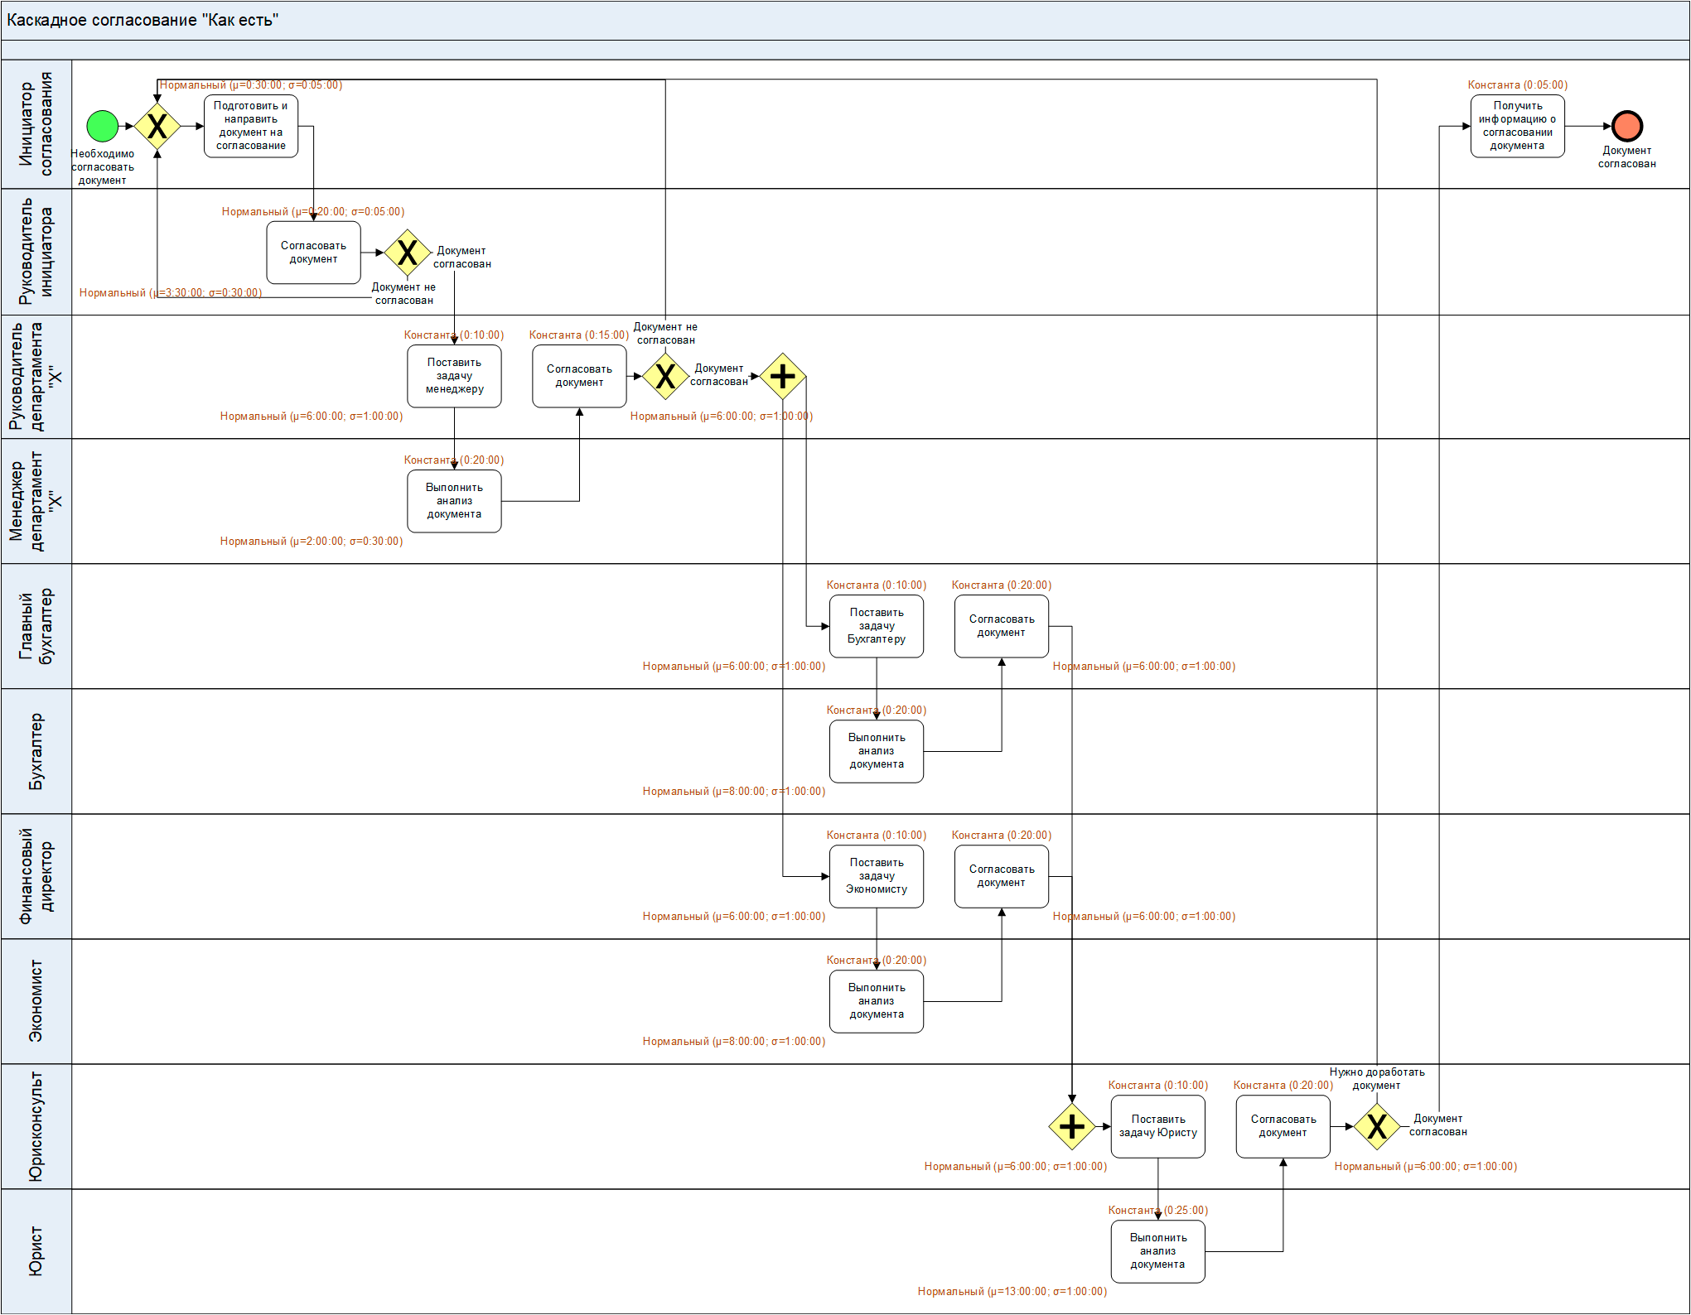
Task: Select the 'Нужно доработать документ' flow label
Action: pyautogui.click(x=1376, y=1079)
